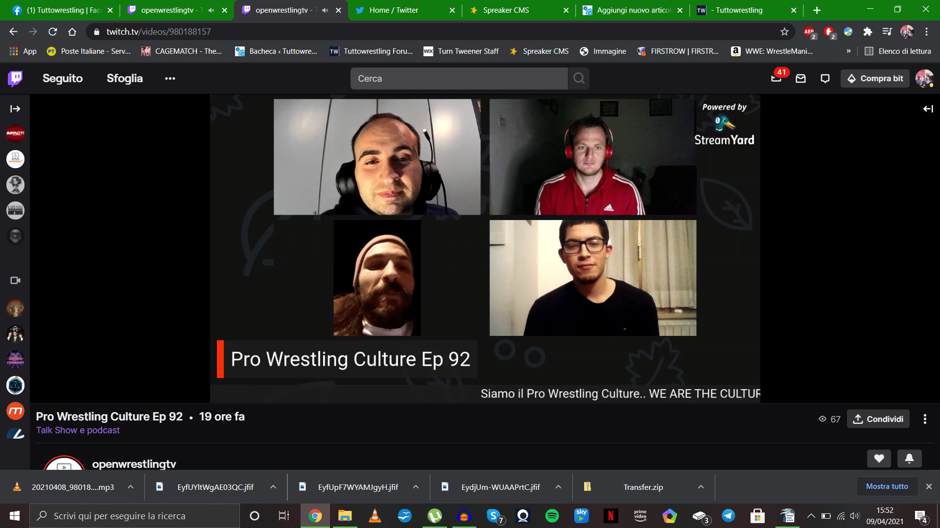Open Twitch notifications inbox with 41 badge
940x528 pixels.
[776, 77]
